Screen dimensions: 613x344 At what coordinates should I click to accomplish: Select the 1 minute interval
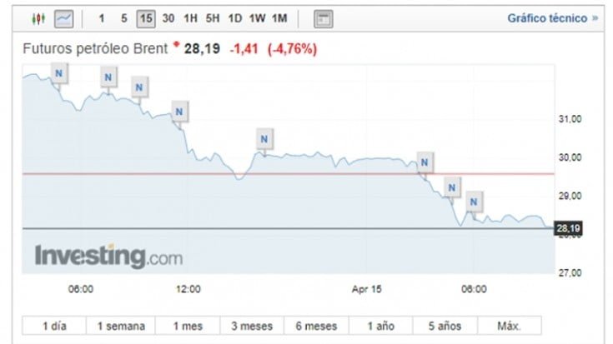[x=102, y=17]
